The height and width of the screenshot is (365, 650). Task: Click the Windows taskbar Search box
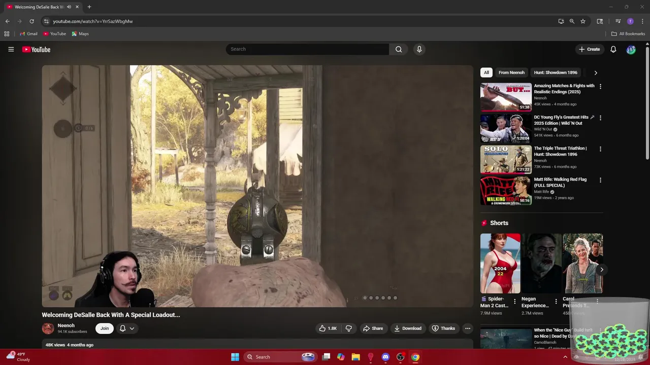(x=280, y=357)
